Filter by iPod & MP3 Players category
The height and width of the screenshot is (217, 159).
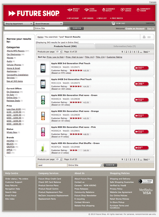click(x=16, y=51)
